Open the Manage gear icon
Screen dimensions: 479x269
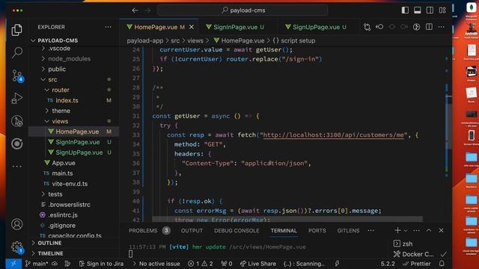pyautogui.click(x=16, y=247)
